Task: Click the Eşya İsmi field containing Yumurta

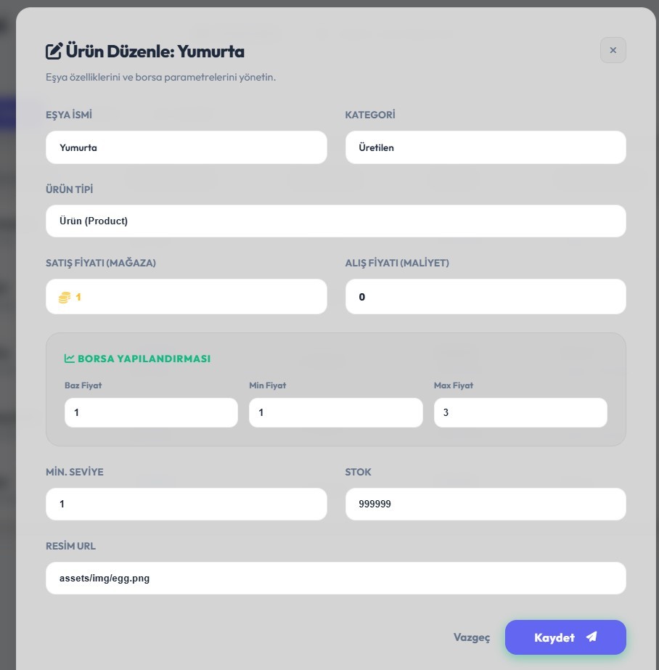Action: coord(186,147)
